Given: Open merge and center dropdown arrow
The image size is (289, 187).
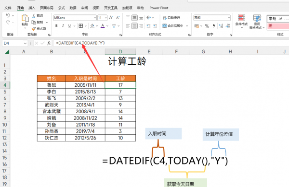Looking at the screenshot, I should pos(187,26).
